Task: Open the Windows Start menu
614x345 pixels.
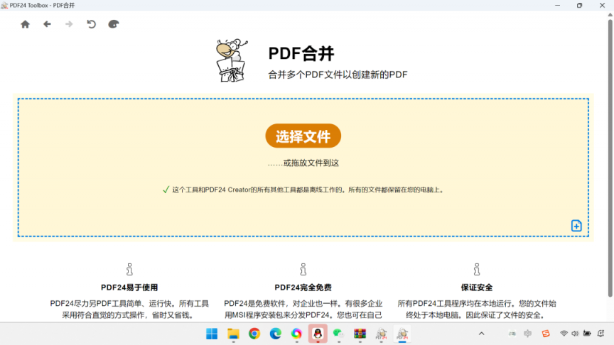Action: (x=212, y=334)
